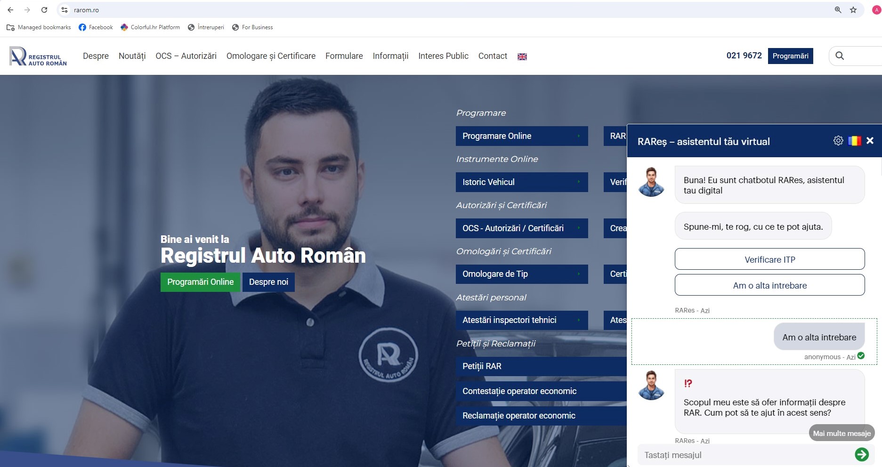The height and width of the screenshot is (467, 882).
Task: Click the Despre noi button
Action: [268, 282]
